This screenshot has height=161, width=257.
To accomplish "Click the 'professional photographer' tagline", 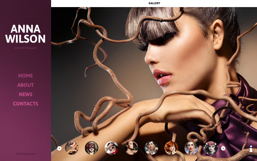I will (x=25, y=48).
